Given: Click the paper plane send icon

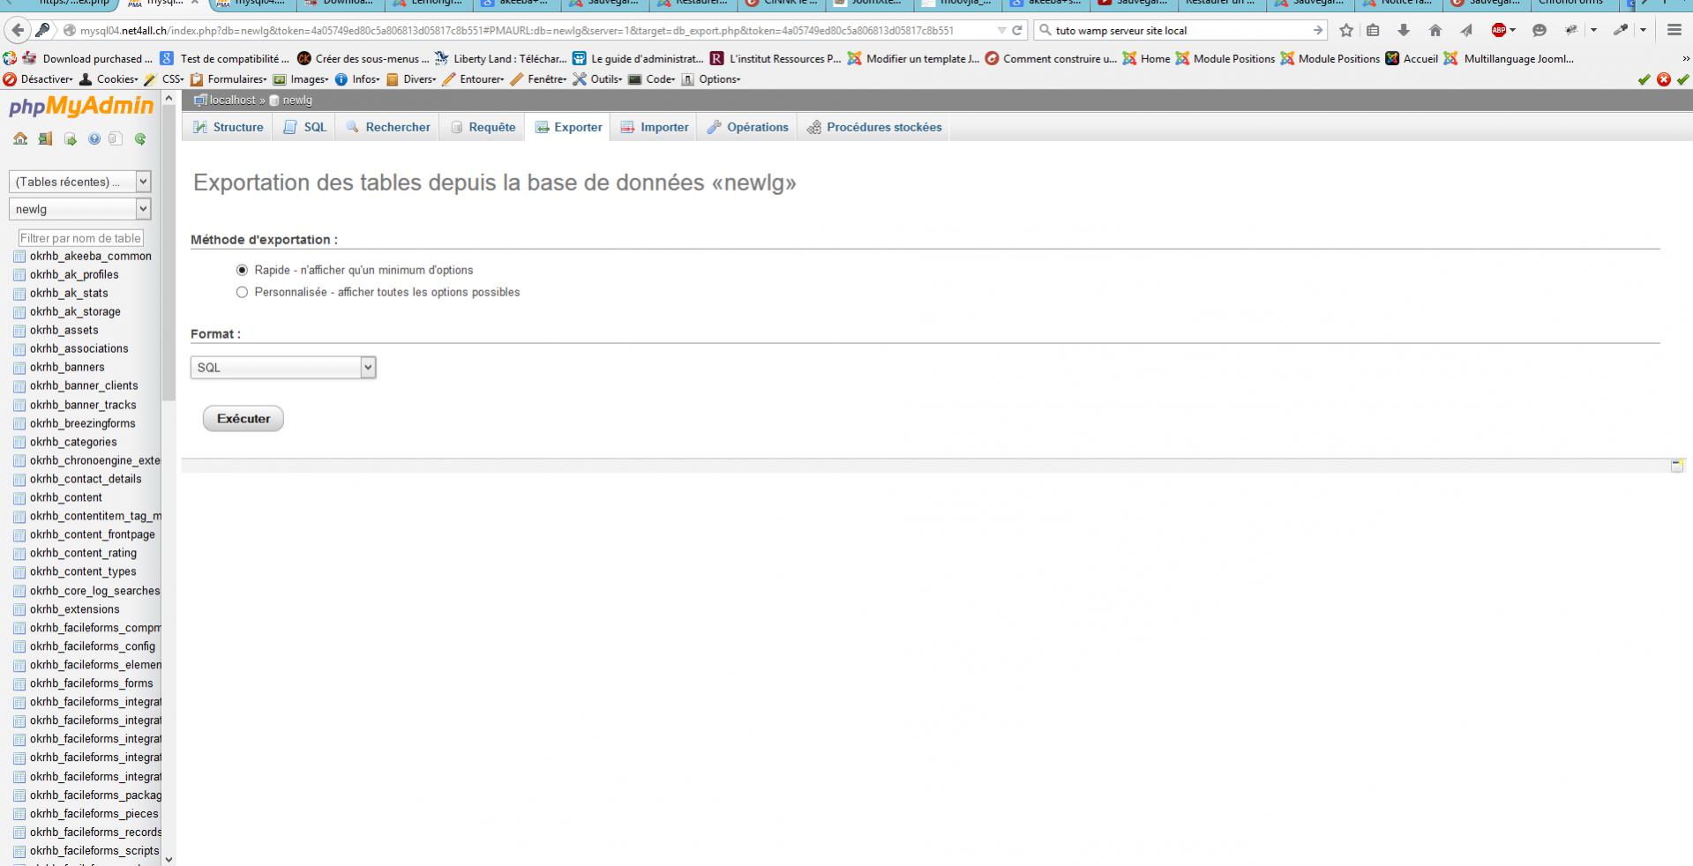Looking at the screenshot, I should 1466,30.
